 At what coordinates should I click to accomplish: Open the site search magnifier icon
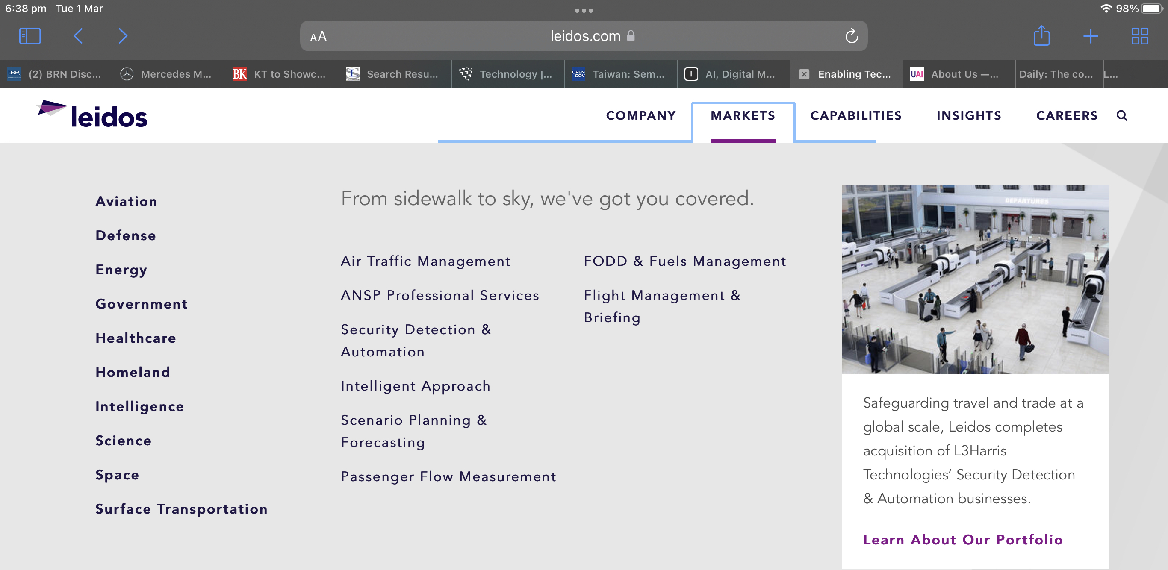coord(1122,115)
